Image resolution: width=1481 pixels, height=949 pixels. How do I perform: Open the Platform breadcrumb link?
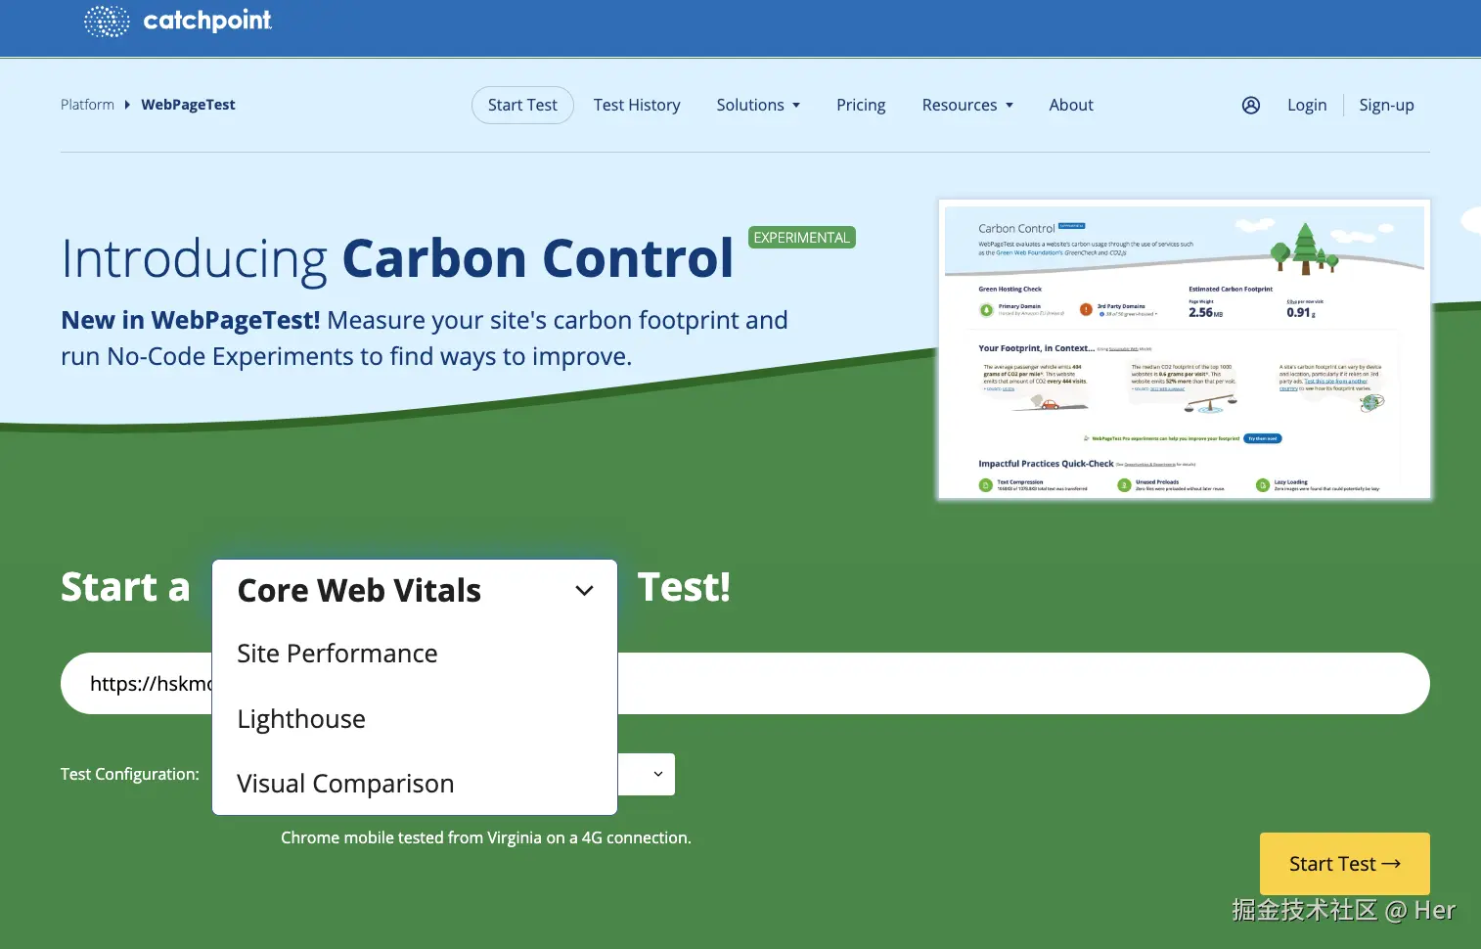(87, 105)
